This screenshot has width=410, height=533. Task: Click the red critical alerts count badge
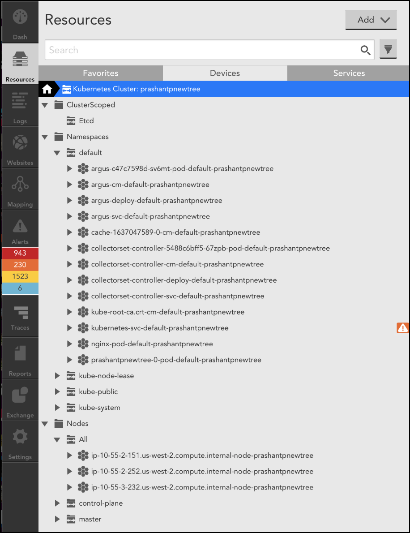pos(20,253)
